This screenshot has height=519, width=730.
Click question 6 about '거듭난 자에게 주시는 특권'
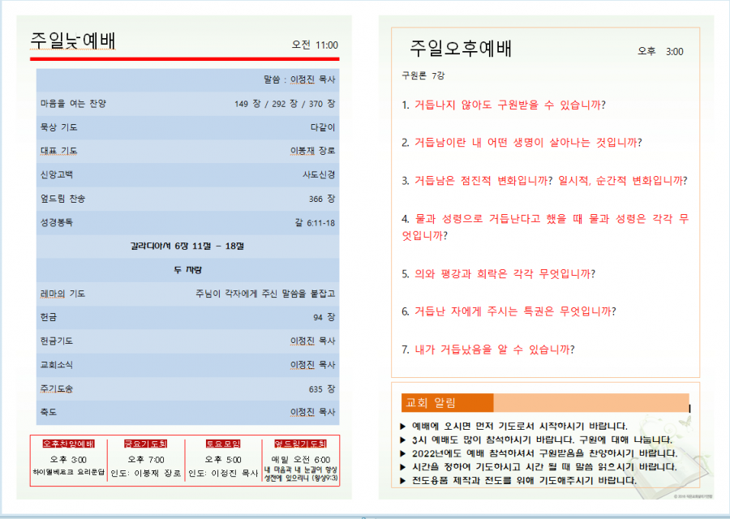click(509, 311)
